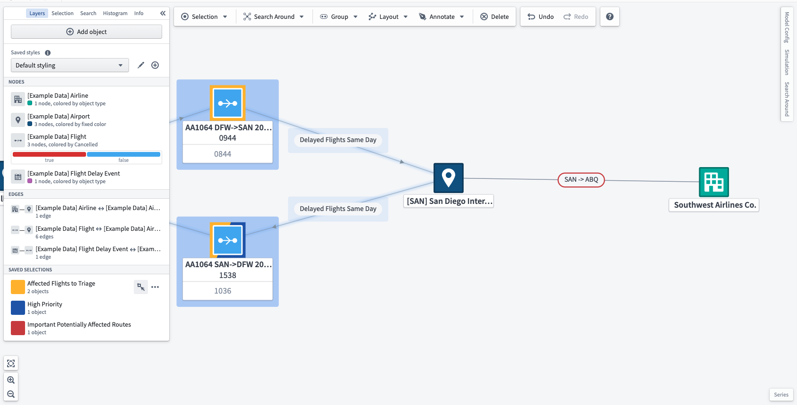Screen dimensions: 797x405
Task: Switch to the Selection tab
Action: pos(62,13)
